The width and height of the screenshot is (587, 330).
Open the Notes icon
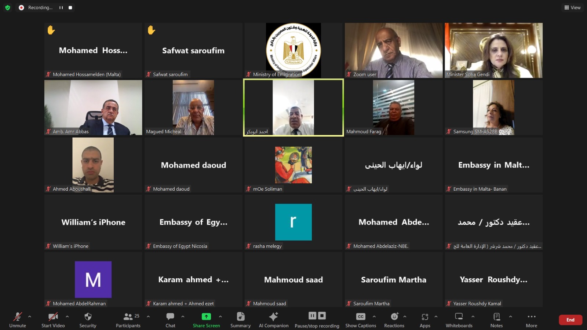(496, 316)
